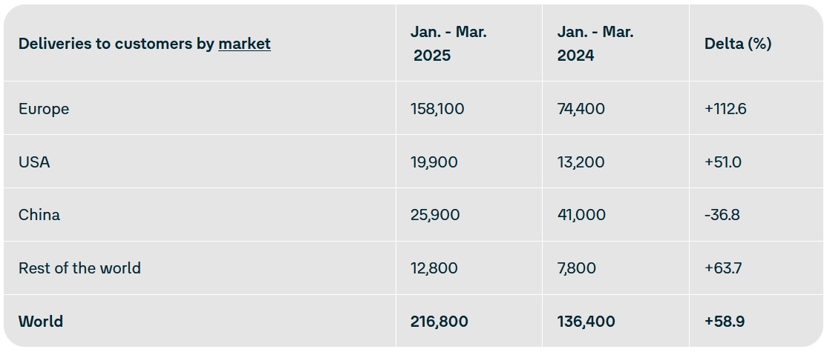Click the World total 216,800 cell

click(x=439, y=322)
